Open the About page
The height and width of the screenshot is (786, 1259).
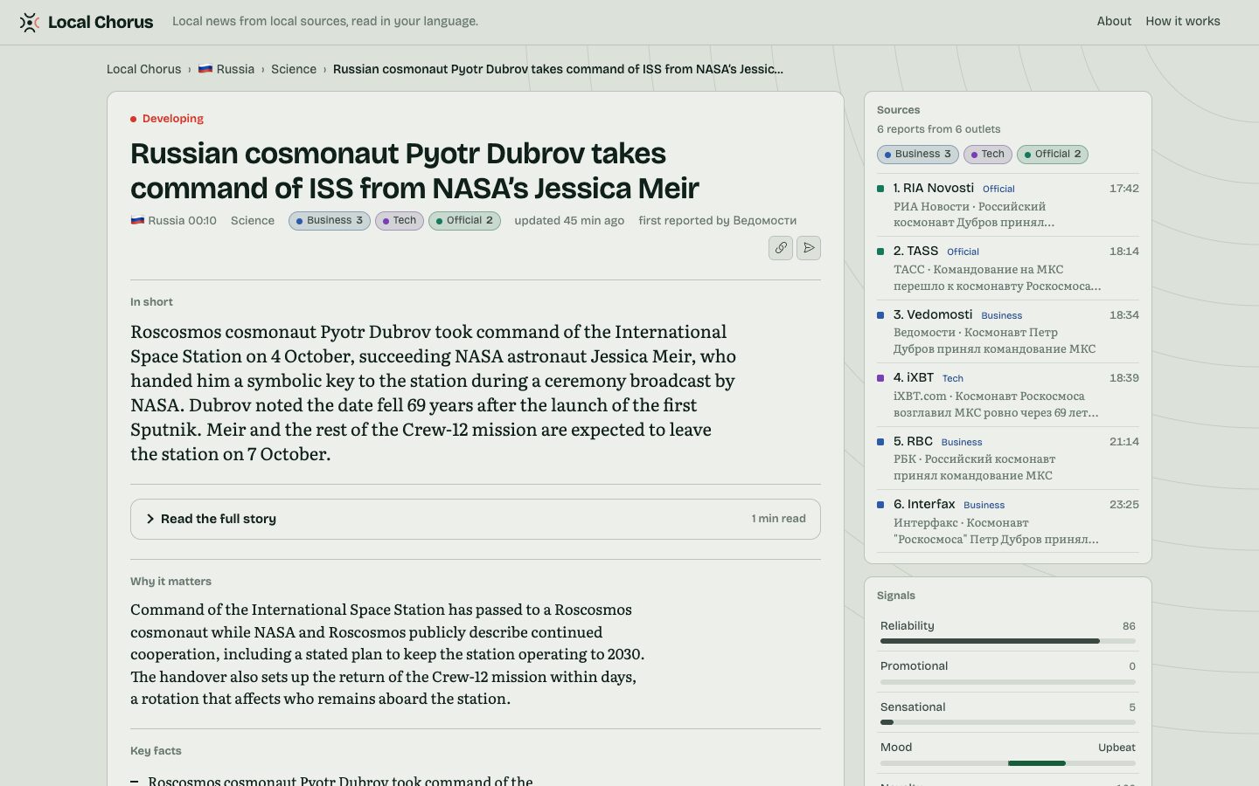(1114, 22)
